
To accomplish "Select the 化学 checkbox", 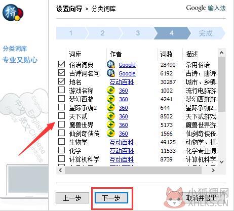I will pos(61,150).
